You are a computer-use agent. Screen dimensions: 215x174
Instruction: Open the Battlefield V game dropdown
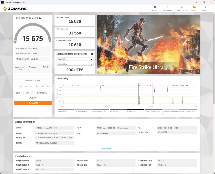tap(75, 59)
